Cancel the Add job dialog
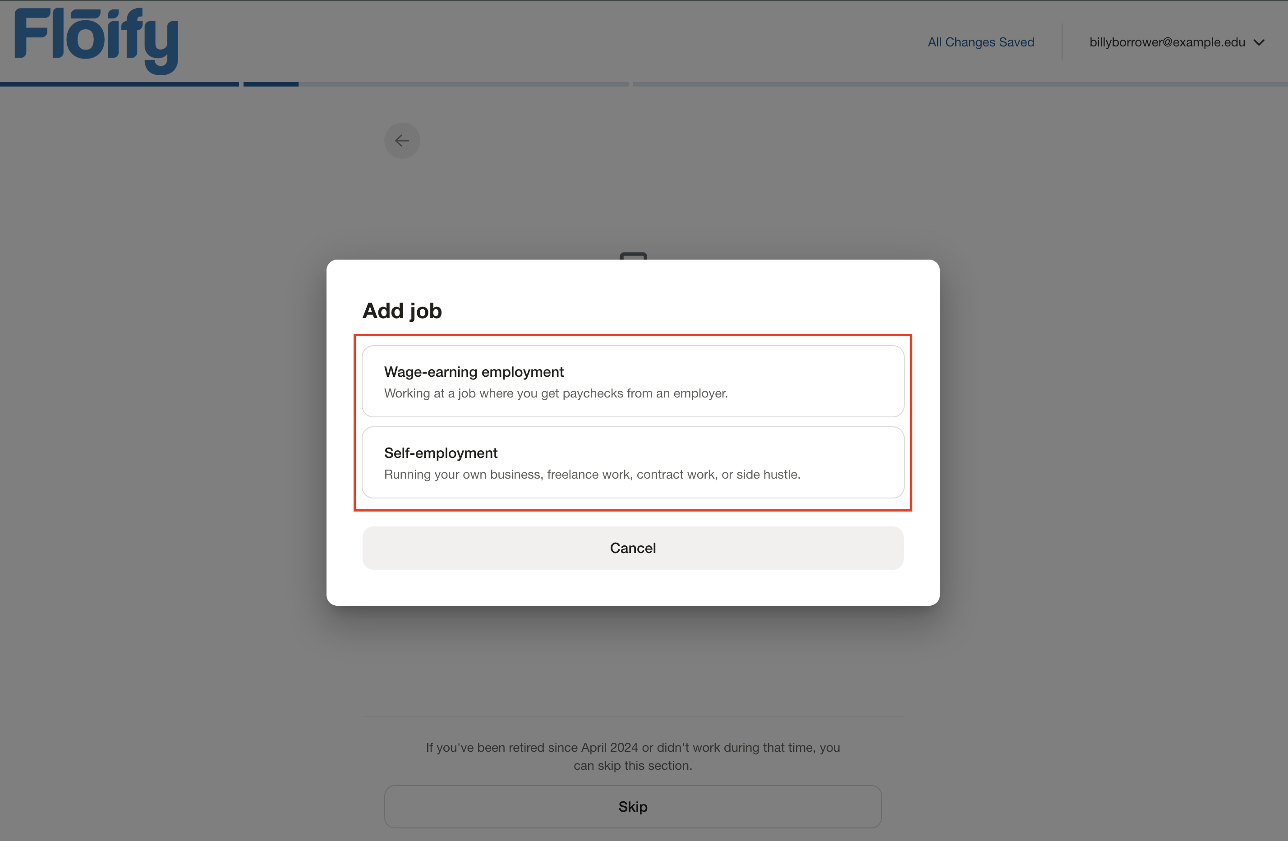 coord(633,548)
